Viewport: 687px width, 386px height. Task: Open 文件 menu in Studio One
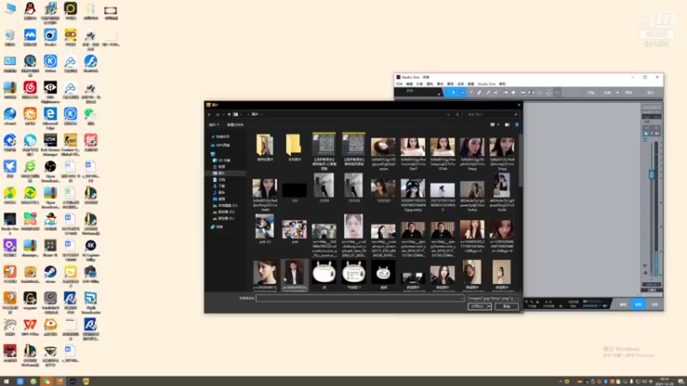coord(399,84)
